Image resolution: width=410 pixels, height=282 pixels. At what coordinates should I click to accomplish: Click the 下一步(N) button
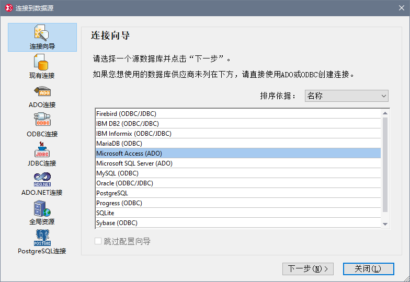[x=307, y=268]
